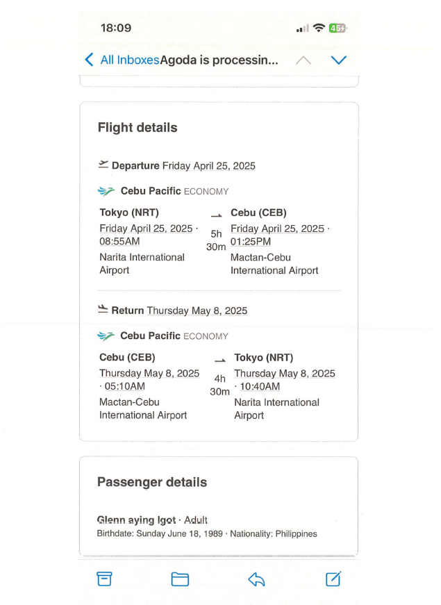
Task: Go back to All Inboxes
Action: point(129,60)
